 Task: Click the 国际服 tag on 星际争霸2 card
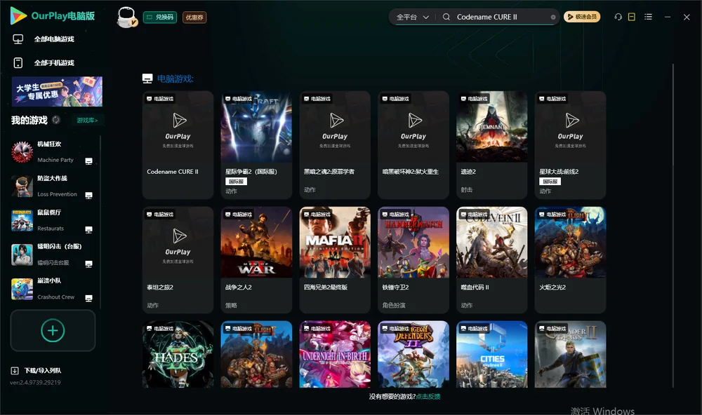[236, 182]
